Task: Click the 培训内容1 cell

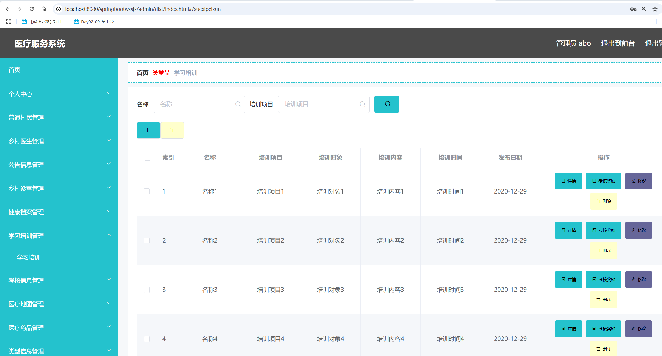Action: pos(390,191)
